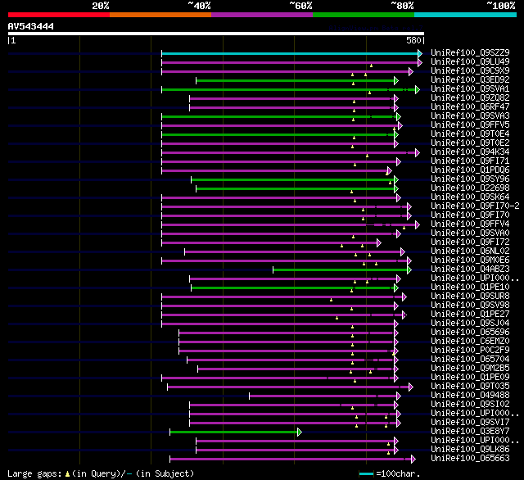Viewport: 524px width, 480px height.
Task: Click the purple arrowhead ending the Q9FI72 alignment
Action: coord(378,242)
